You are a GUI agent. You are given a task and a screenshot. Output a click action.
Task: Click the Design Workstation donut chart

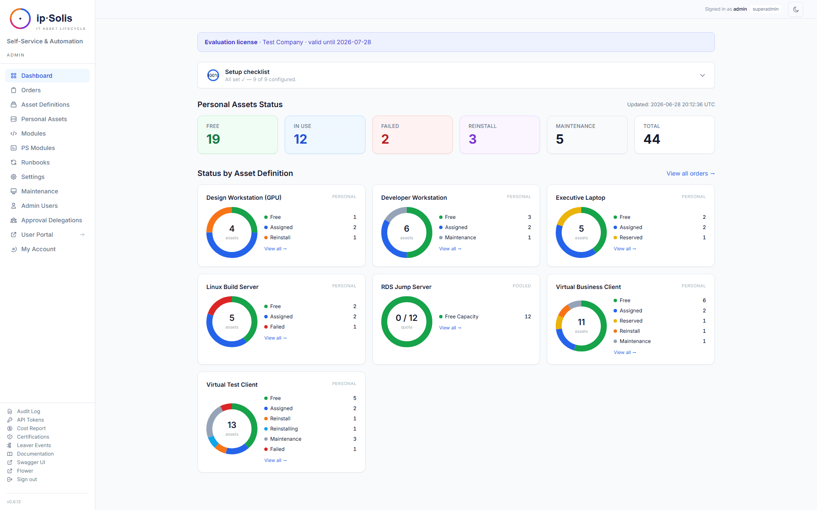pyautogui.click(x=232, y=232)
